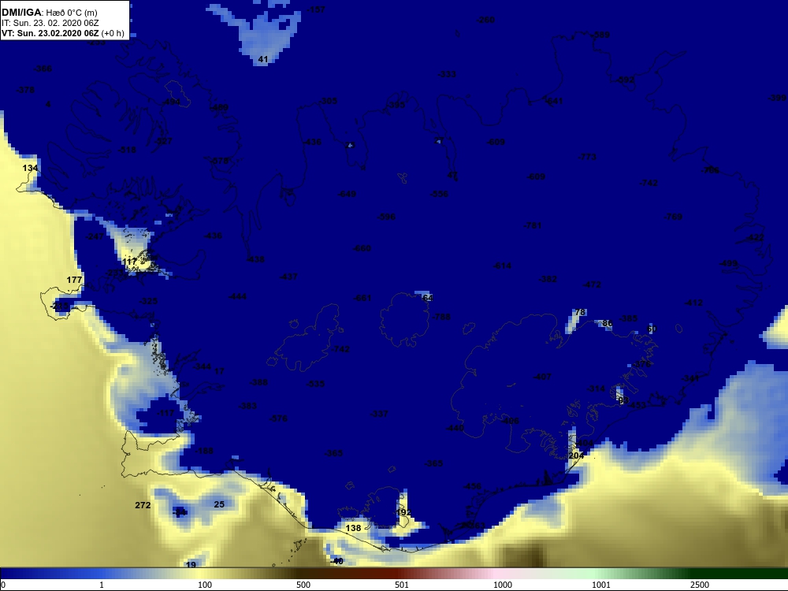
Task: Click the '1' label on the color scale
Action: pos(102,585)
